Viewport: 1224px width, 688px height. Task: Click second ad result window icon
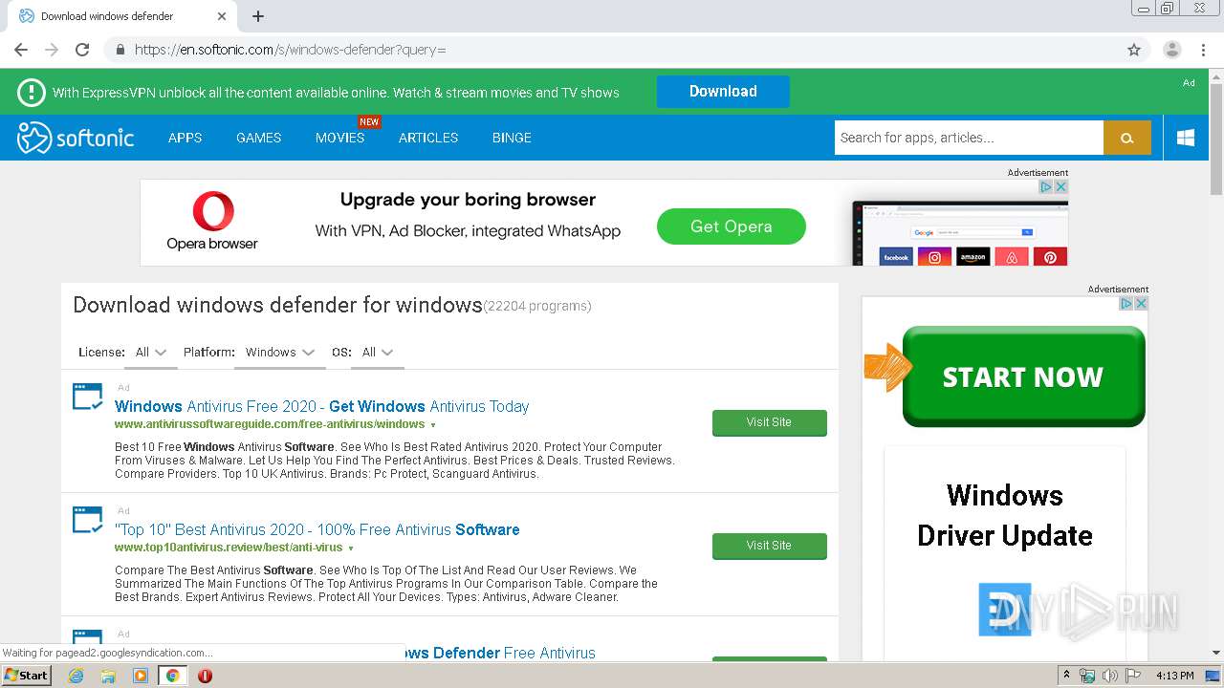[x=87, y=520]
